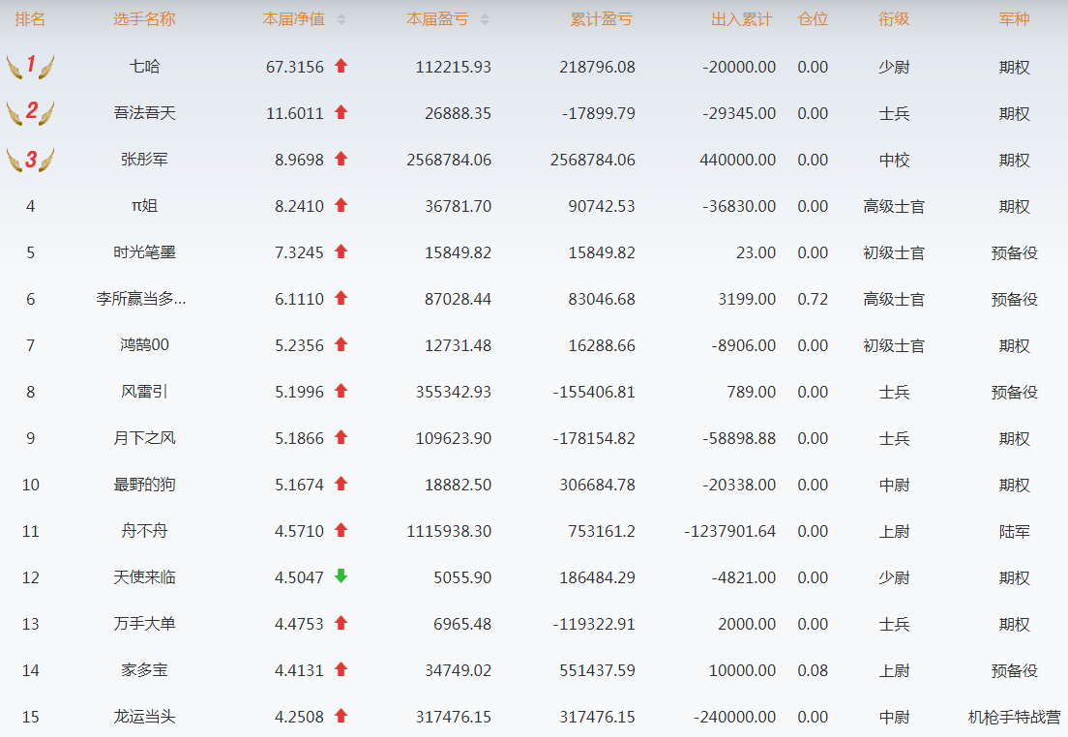
Task: Click red up arrow beside 4.4753
Action: (x=341, y=623)
